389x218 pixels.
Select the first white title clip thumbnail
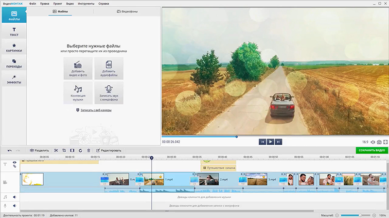coord(33,179)
